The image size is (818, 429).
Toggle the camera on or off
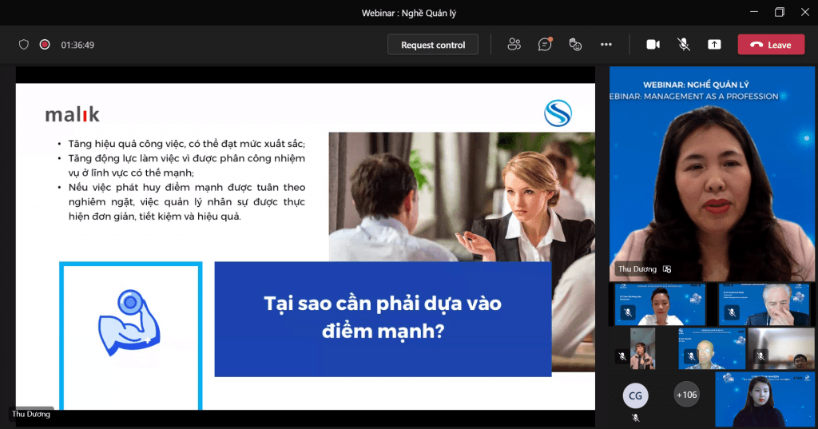tap(653, 45)
